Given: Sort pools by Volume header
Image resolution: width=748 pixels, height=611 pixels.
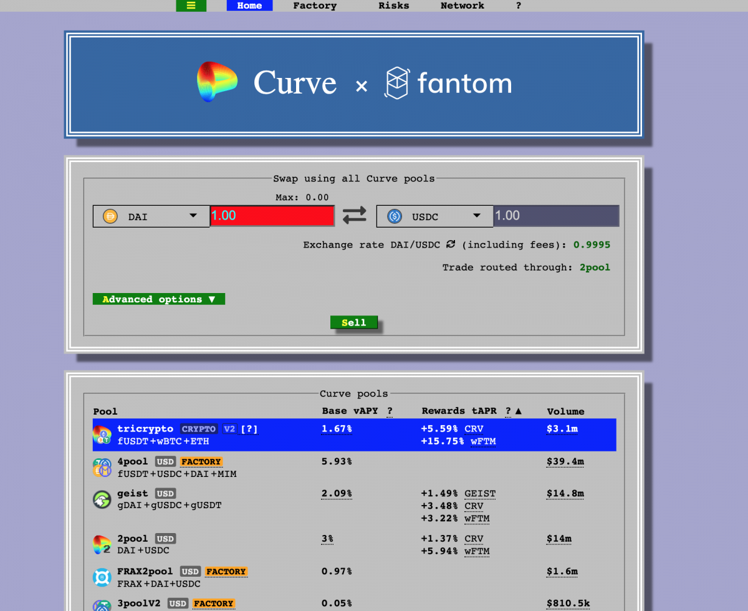Looking at the screenshot, I should tap(565, 411).
